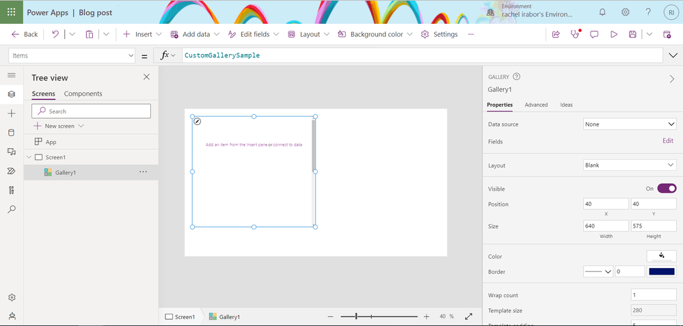The image size is (683, 326).
Task: Collapse the properties panel chevron
Action: [x=671, y=79]
